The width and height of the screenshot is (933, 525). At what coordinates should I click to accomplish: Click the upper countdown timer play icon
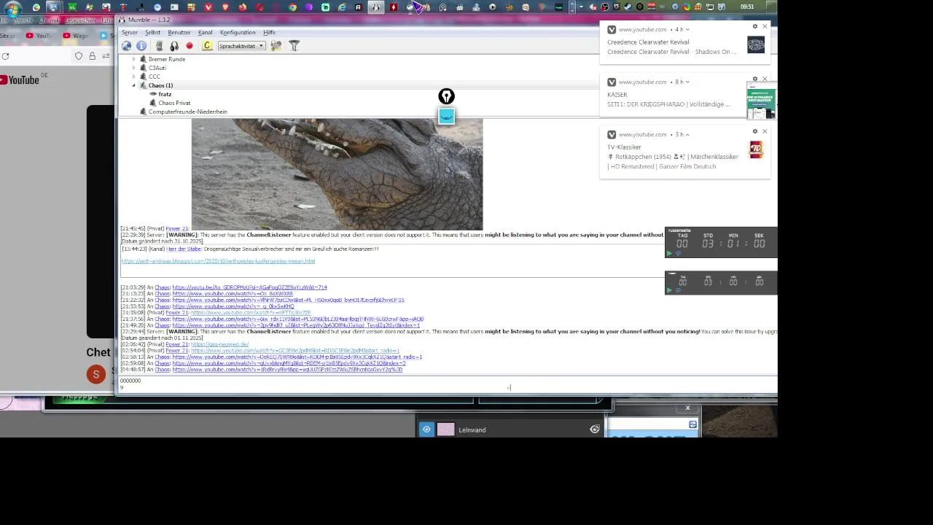[x=671, y=253]
